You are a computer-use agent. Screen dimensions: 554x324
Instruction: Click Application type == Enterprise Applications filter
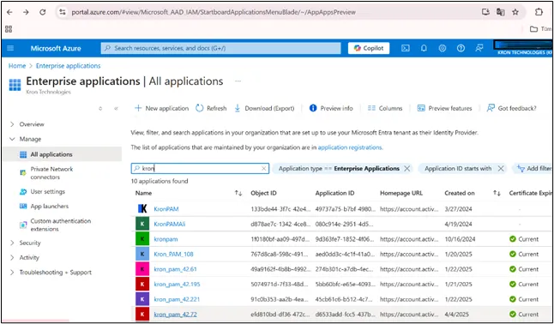(339, 169)
